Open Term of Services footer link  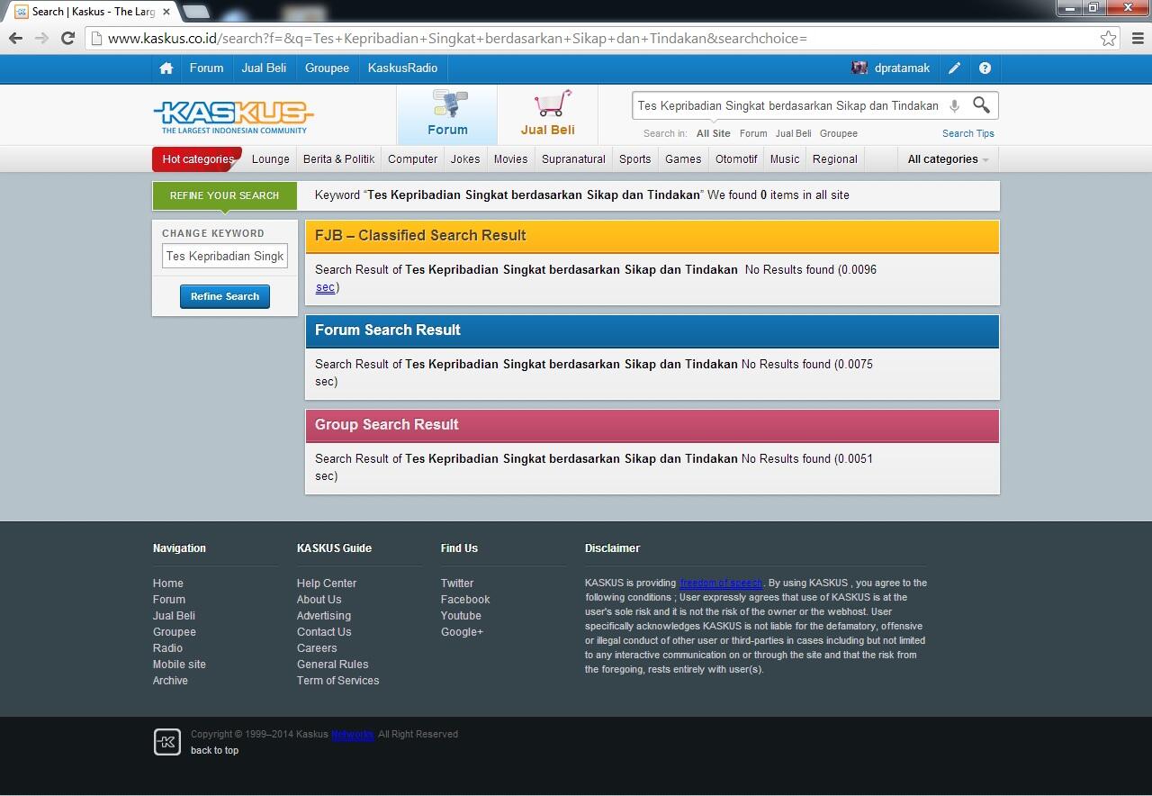[337, 681]
